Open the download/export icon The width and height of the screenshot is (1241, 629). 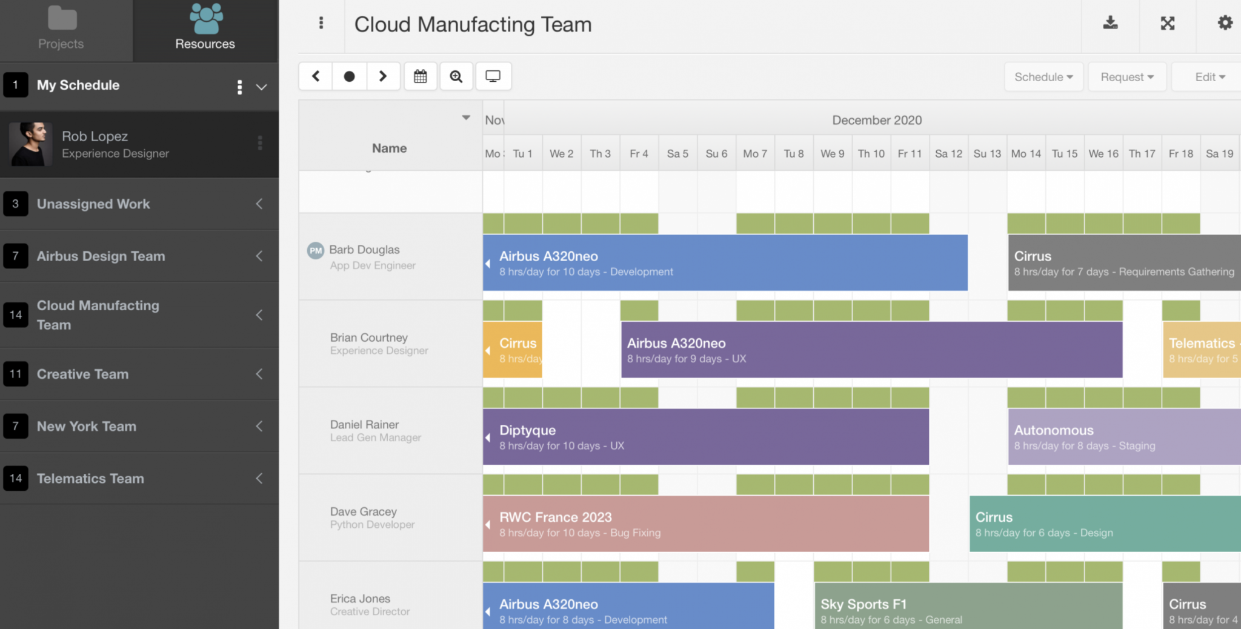(1111, 23)
